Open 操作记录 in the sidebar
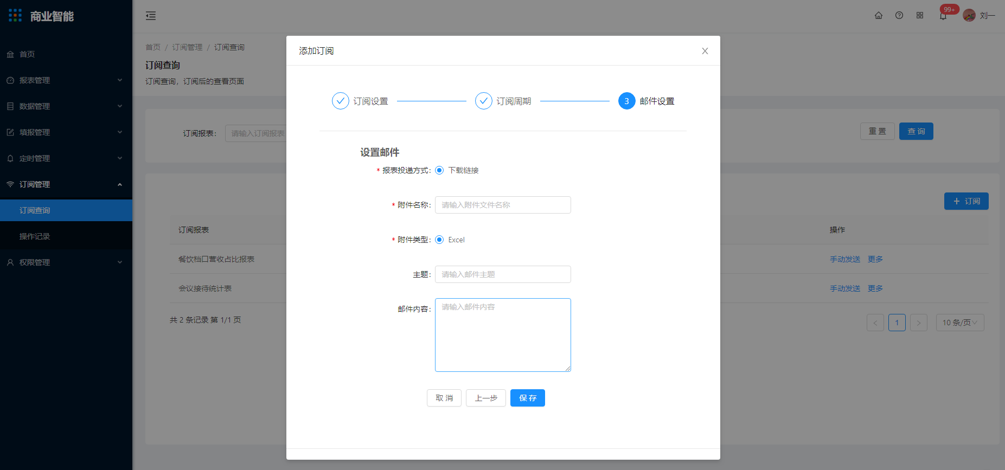Viewport: 1005px width, 470px height. (x=66, y=236)
